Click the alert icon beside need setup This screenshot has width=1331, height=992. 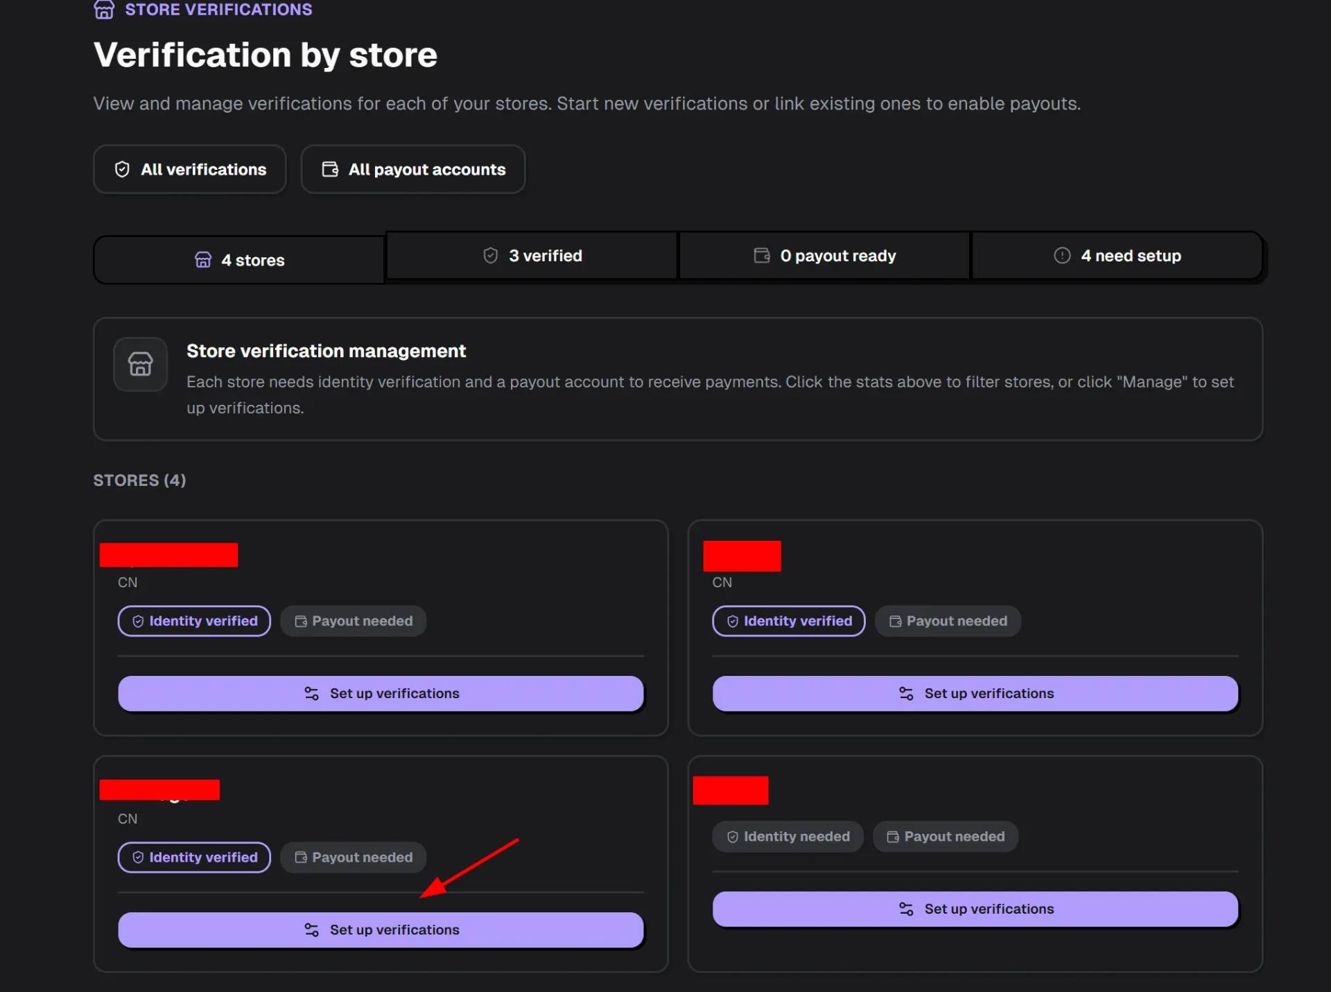pyautogui.click(x=1062, y=256)
